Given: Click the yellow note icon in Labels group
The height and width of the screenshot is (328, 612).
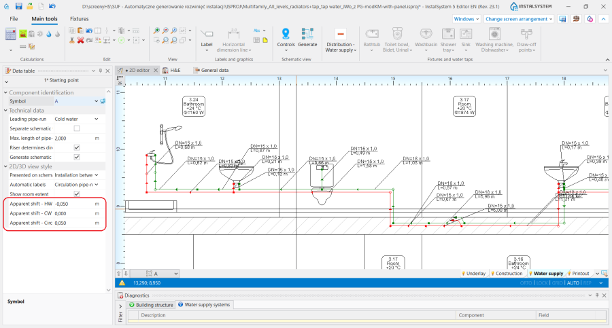Looking at the screenshot, I should 265,40.
